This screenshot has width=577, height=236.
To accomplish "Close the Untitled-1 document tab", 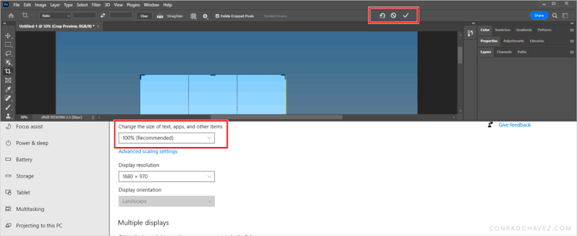I will (x=98, y=27).
